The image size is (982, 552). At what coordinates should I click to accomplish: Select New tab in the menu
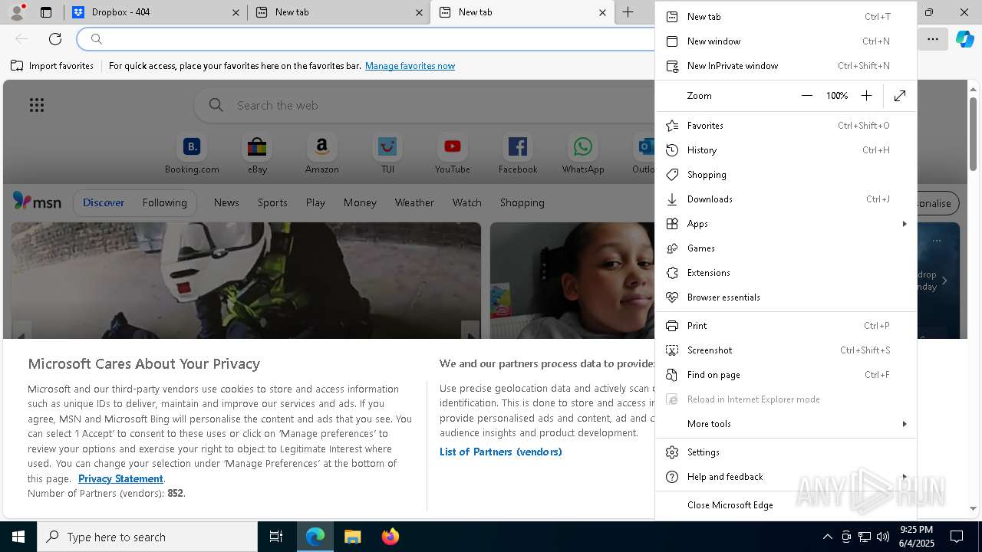pos(786,17)
